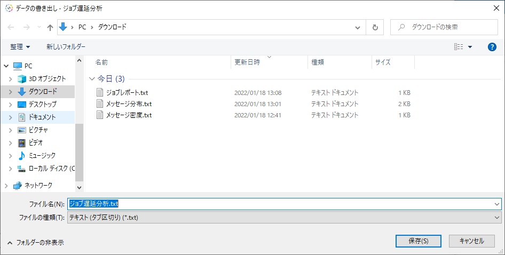Click the date 2022/01/18 13:08
This screenshot has height=255, width=505.
258,93
